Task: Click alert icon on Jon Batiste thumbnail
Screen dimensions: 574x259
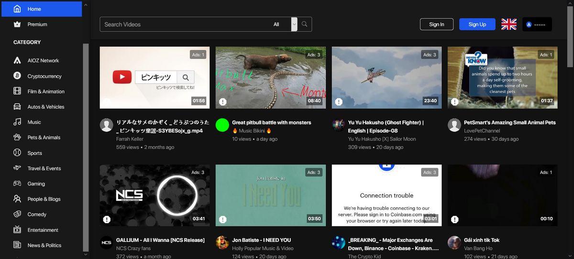Action: (x=223, y=219)
